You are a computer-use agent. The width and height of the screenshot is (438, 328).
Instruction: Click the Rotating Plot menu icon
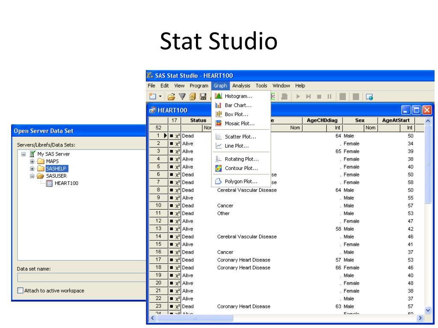point(219,159)
